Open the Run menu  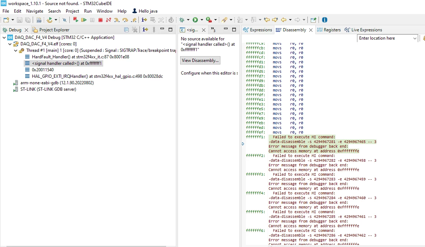pos(88,11)
